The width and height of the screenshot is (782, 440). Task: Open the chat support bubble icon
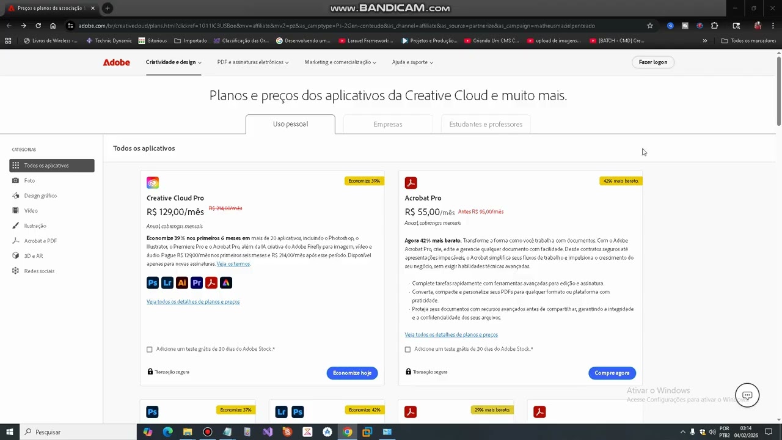[747, 395]
